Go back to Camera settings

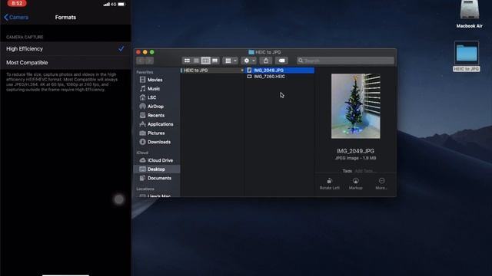pyautogui.click(x=16, y=18)
